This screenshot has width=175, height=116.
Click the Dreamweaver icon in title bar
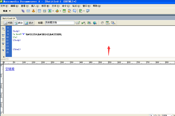(1, 2)
